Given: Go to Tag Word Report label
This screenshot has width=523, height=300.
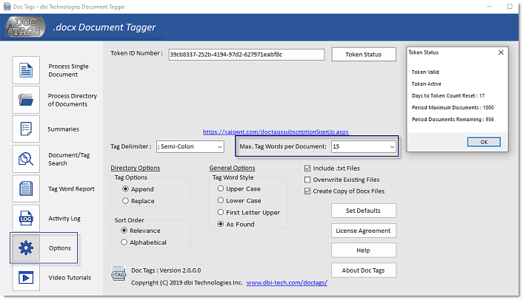Looking at the screenshot, I should pyautogui.click(x=71, y=188).
